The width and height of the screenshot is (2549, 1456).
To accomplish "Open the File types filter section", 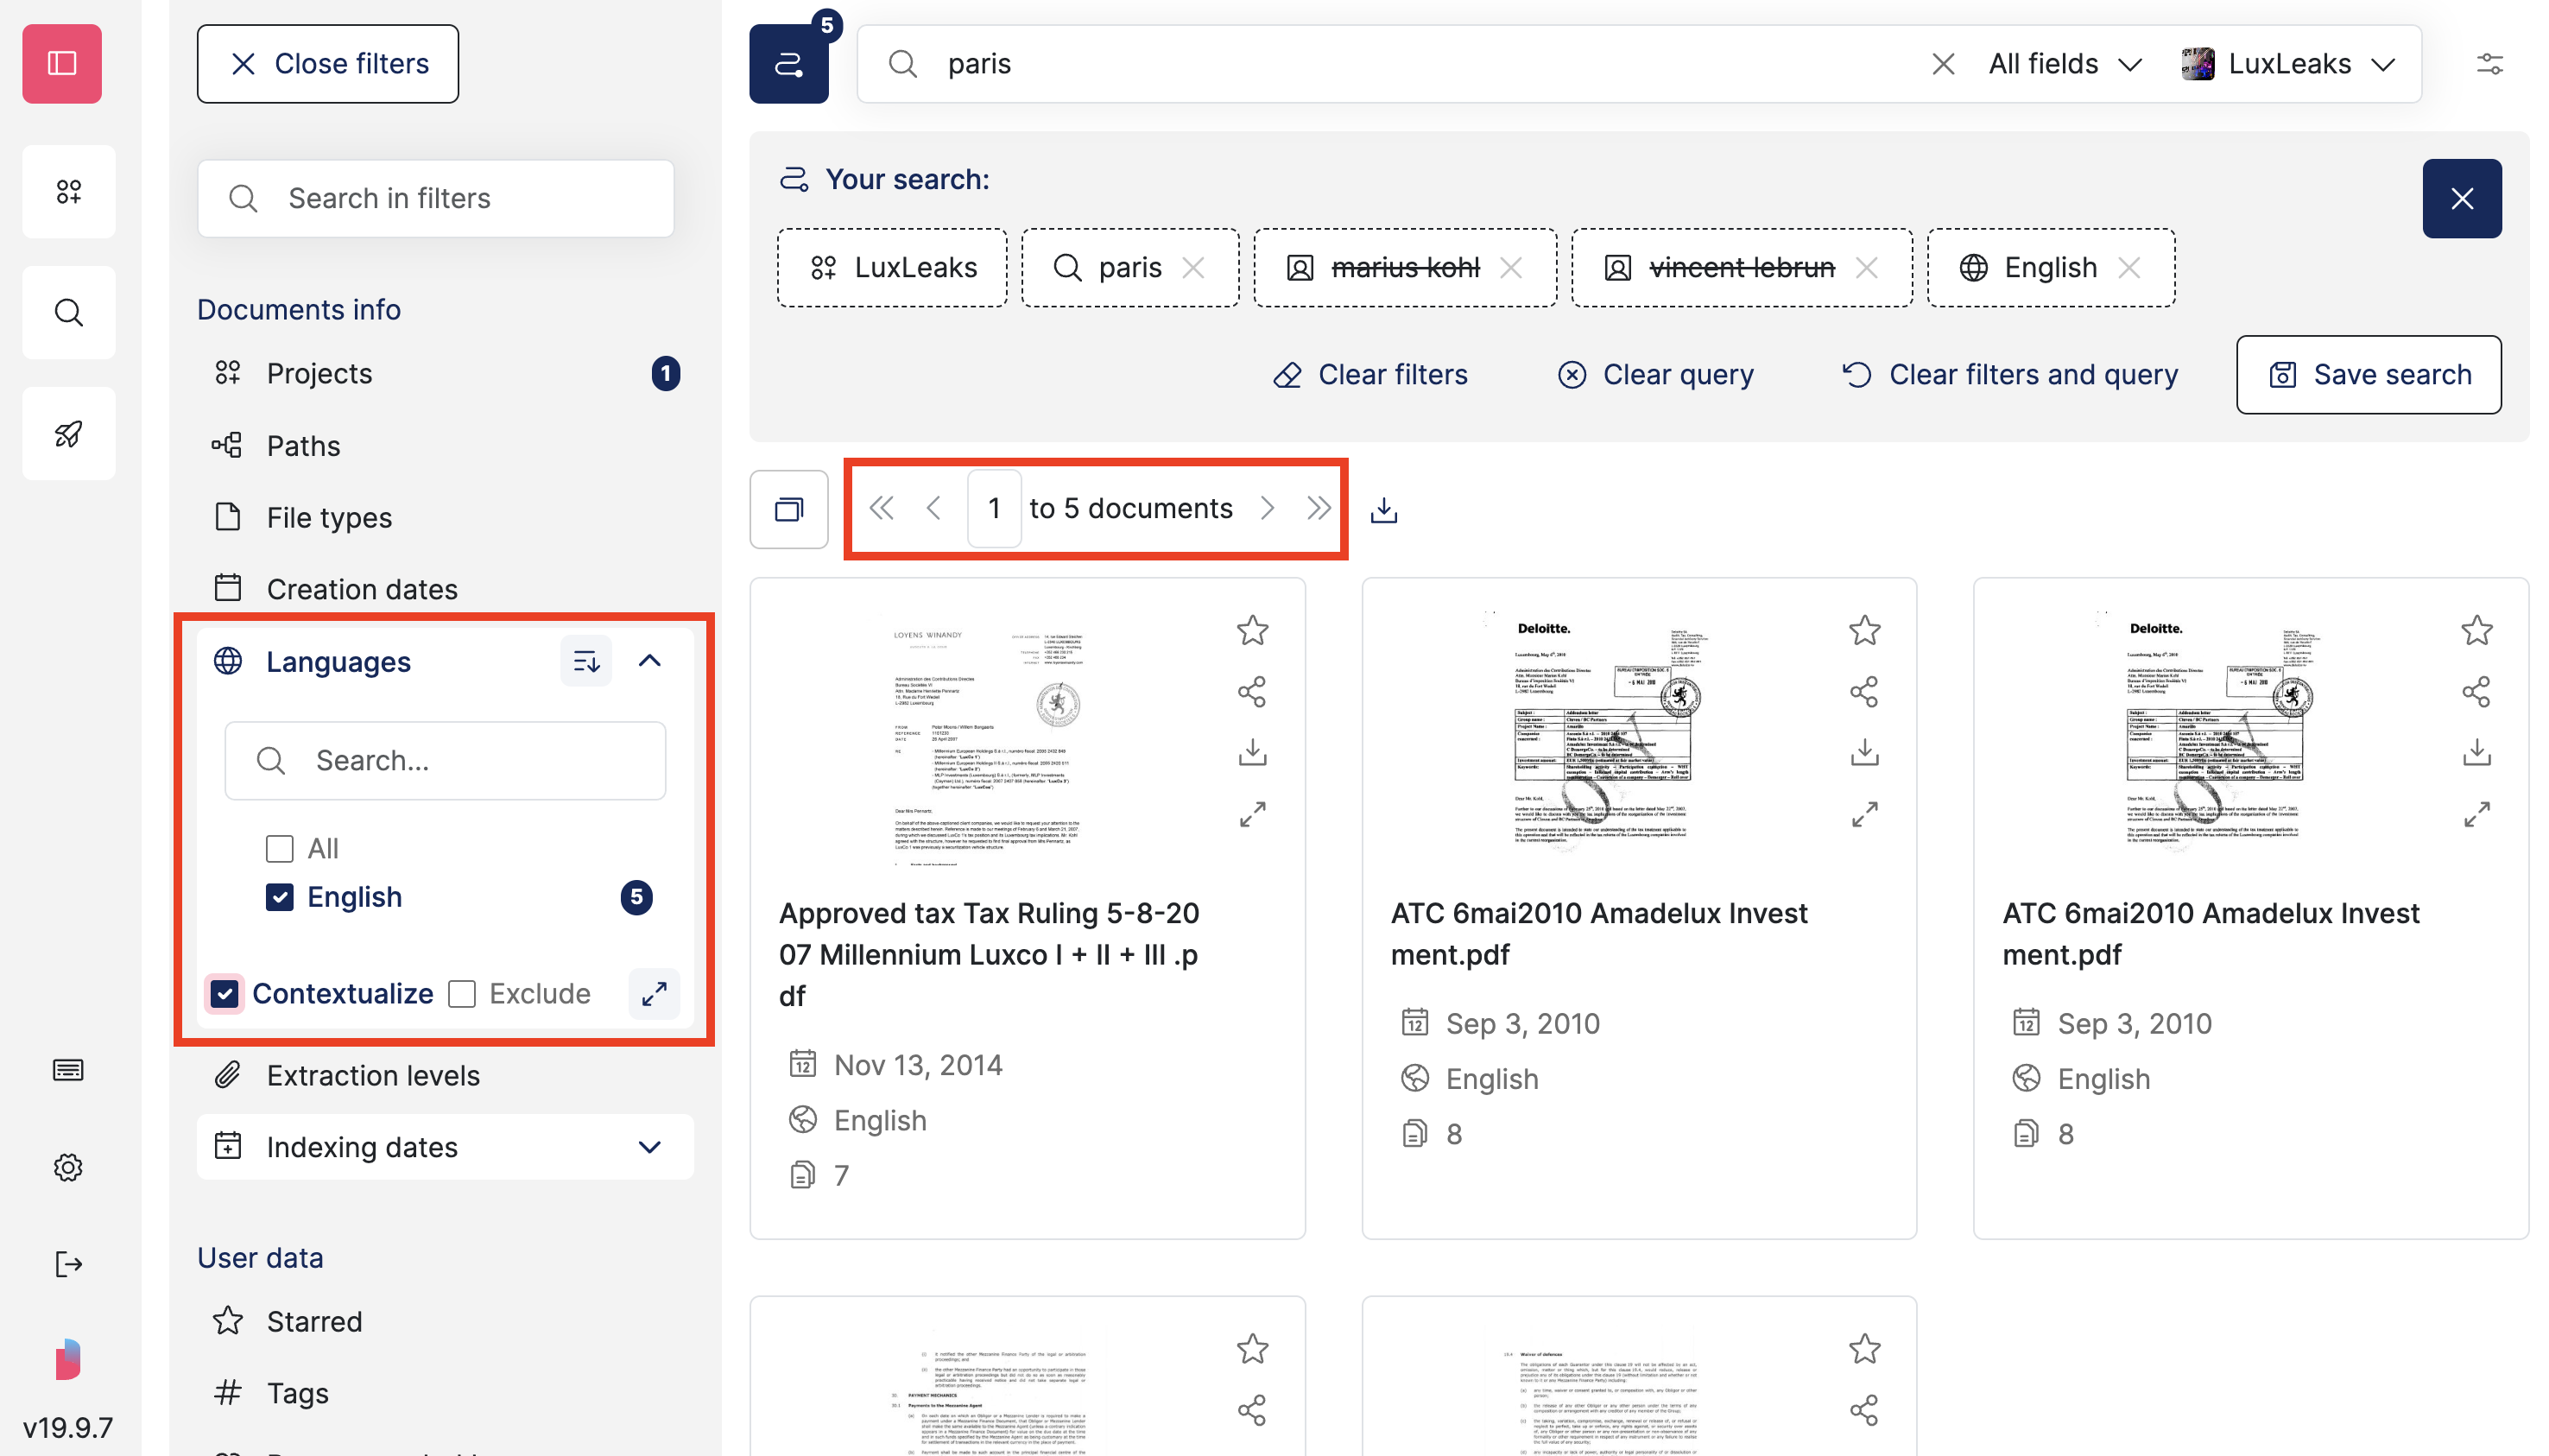I will click(x=328, y=517).
